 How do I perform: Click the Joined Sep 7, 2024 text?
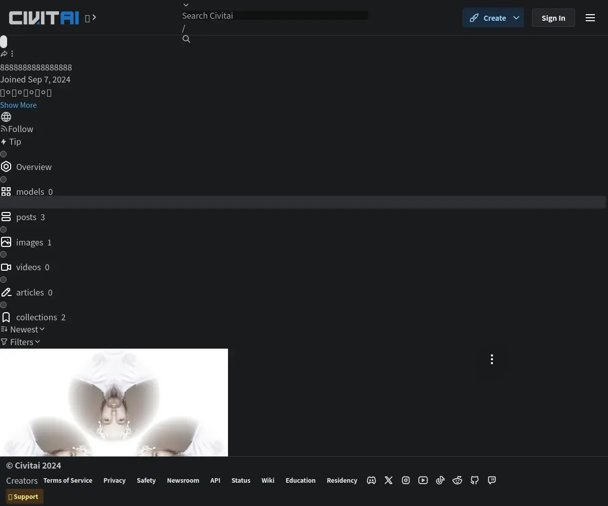35,79
